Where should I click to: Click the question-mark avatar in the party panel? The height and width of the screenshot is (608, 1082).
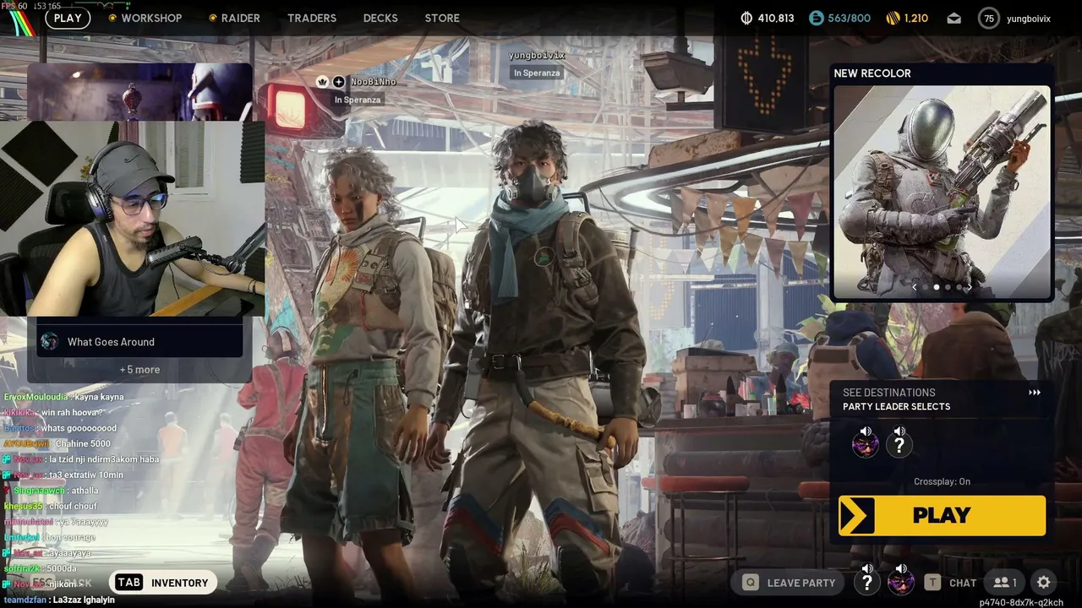coord(899,446)
